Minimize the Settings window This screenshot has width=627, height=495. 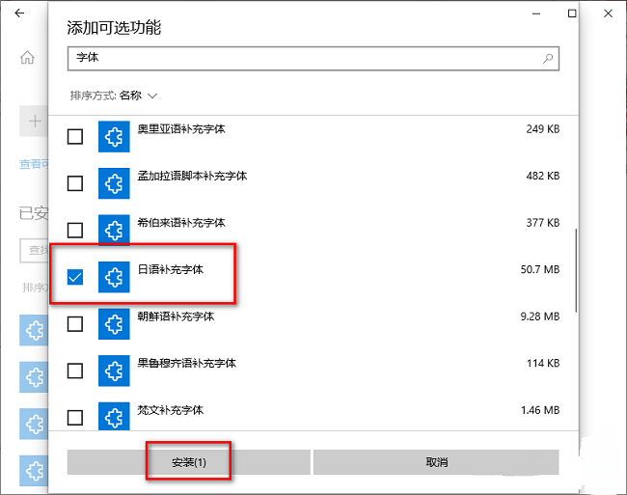tap(536, 14)
